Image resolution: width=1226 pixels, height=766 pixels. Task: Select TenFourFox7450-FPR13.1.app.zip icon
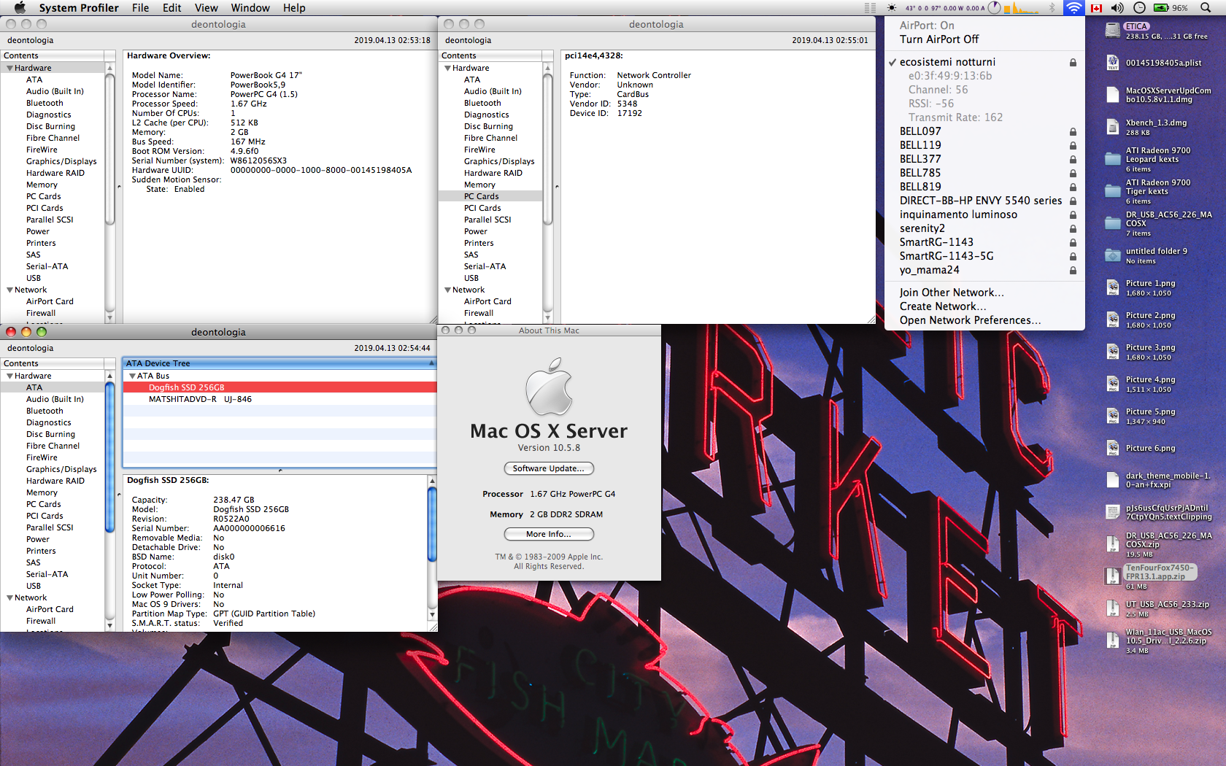tap(1112, 576)
